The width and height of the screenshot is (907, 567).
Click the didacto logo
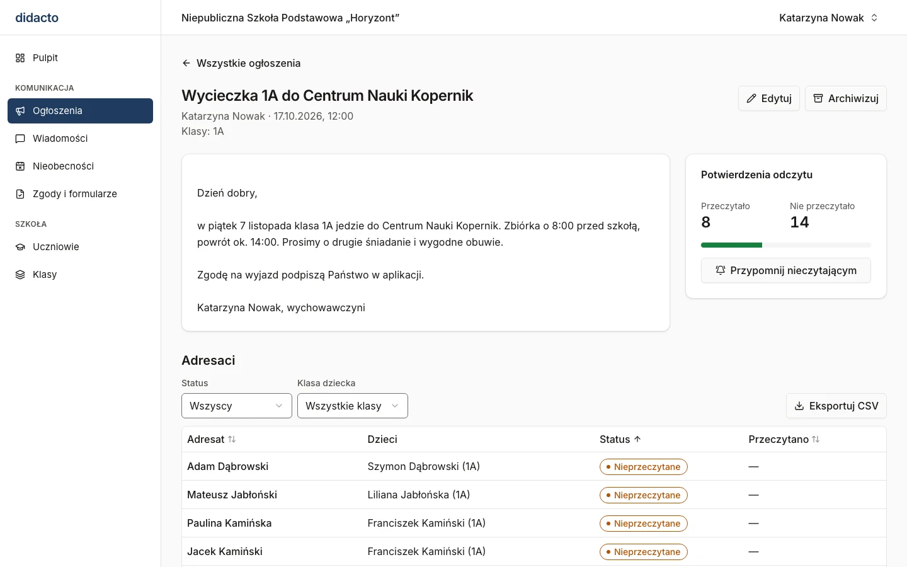(37, 18)
